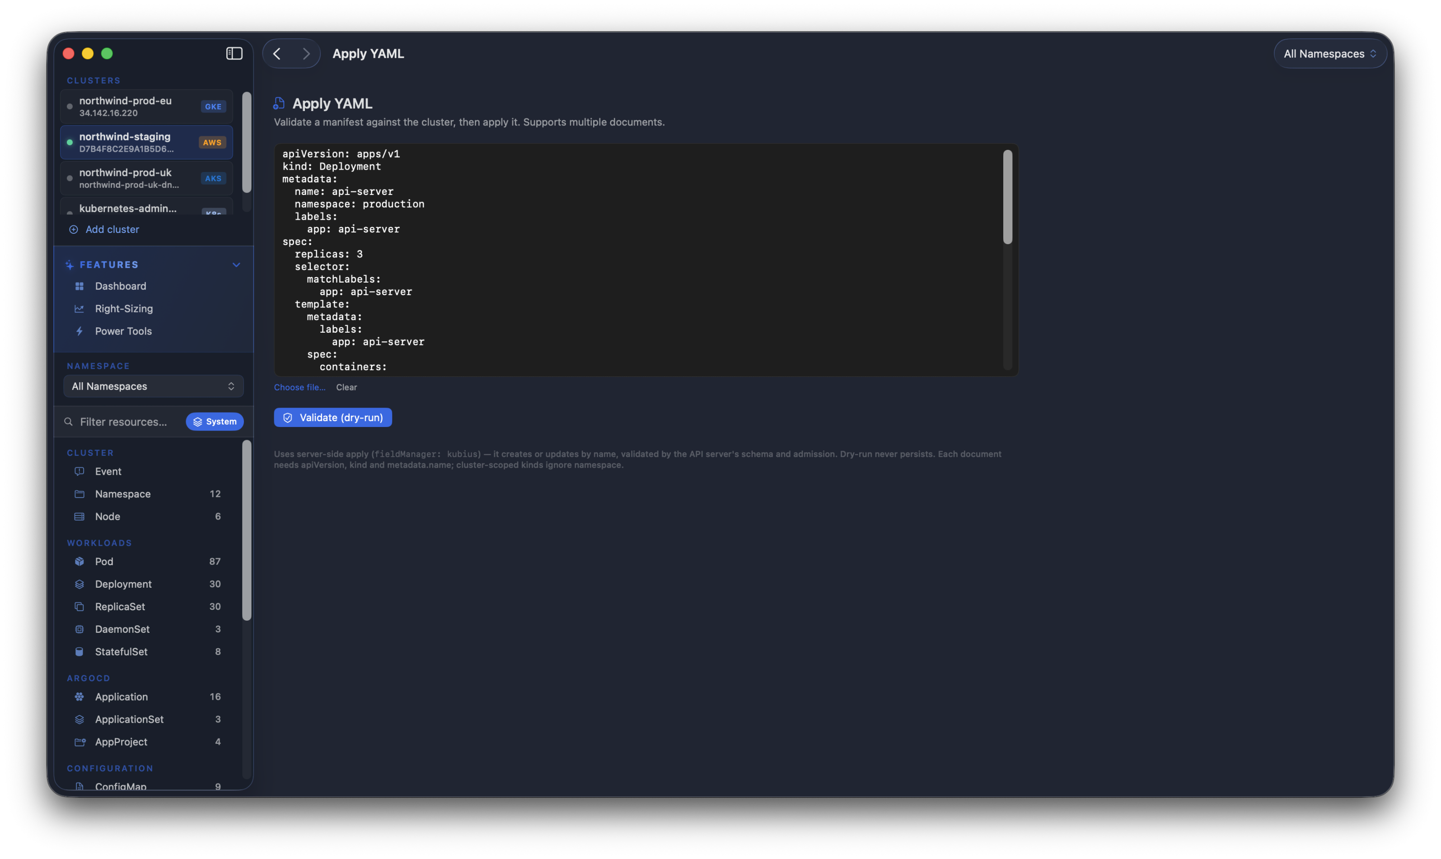This screenshot has width=1441, height=859.
Task: Select the northwind-prod-uk cluster
Action: [x=146, y=178]
